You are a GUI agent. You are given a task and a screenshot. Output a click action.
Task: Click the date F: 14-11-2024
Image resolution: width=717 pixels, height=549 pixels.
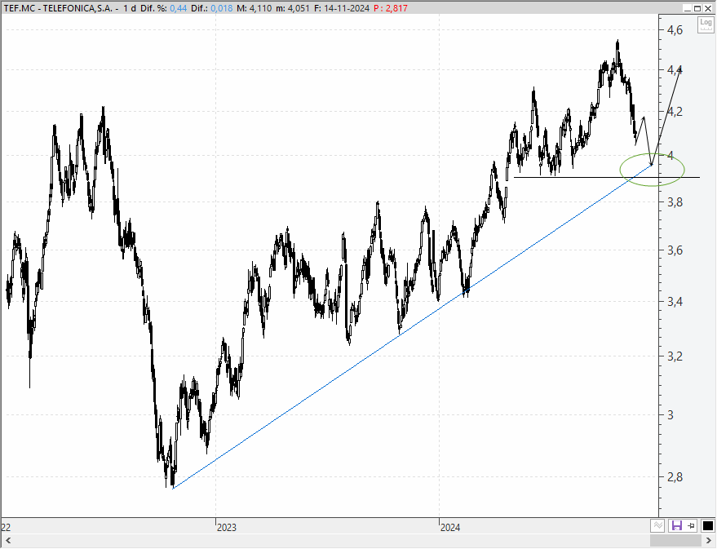[342, 8]
